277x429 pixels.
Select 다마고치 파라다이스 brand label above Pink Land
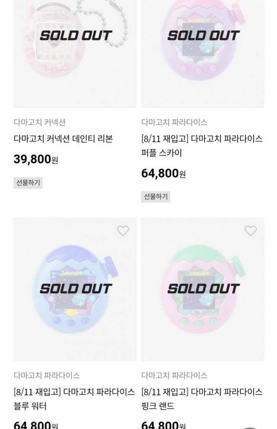(x=174, y=375)
